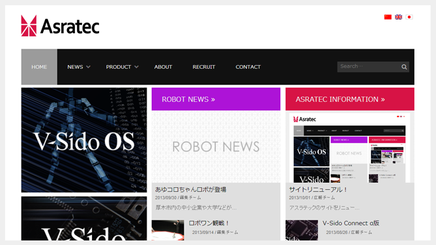Open the PRODUCT menu item

coord(118,67)
